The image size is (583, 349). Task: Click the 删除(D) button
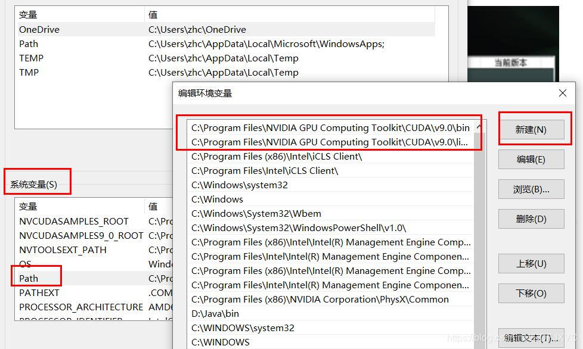click(531, 219)
